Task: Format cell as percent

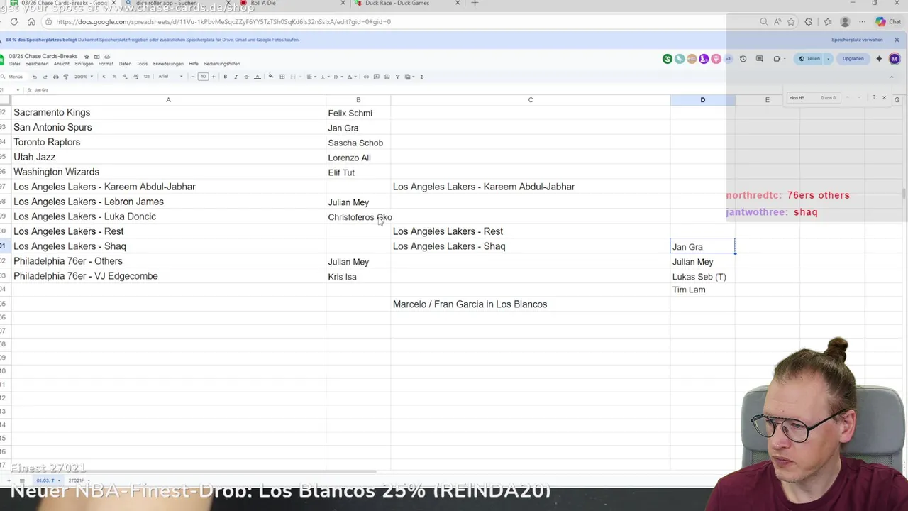Action: tap(114, 77)
